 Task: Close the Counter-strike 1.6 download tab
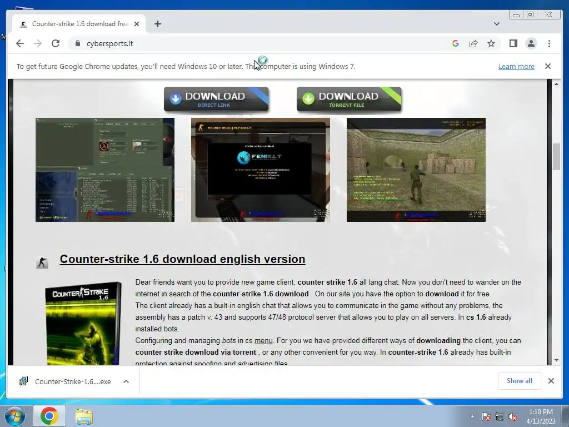tap(137, 24)
